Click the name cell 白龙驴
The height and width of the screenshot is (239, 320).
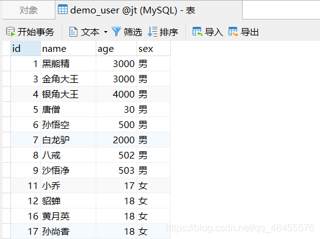(68, 140)
